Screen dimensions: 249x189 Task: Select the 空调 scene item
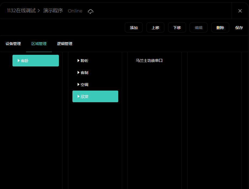95,84
